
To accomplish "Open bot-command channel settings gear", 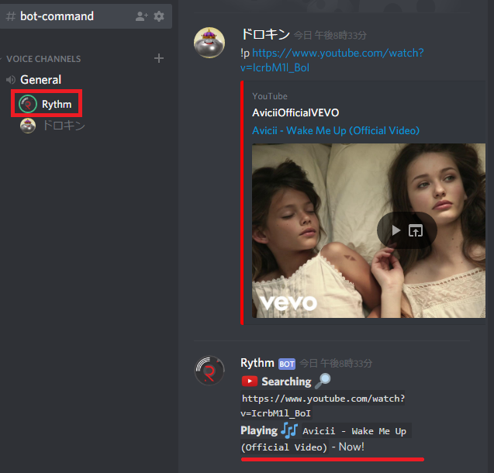I will tap(159, 16).
